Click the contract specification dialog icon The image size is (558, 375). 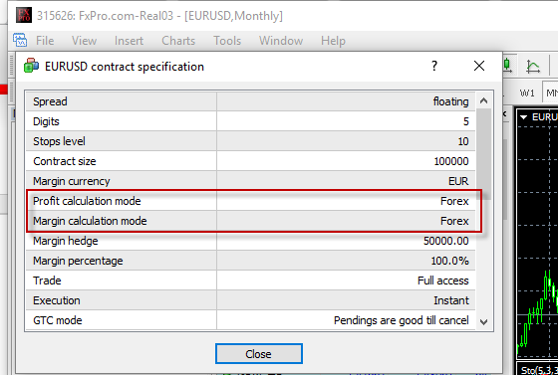pos(31,66)
